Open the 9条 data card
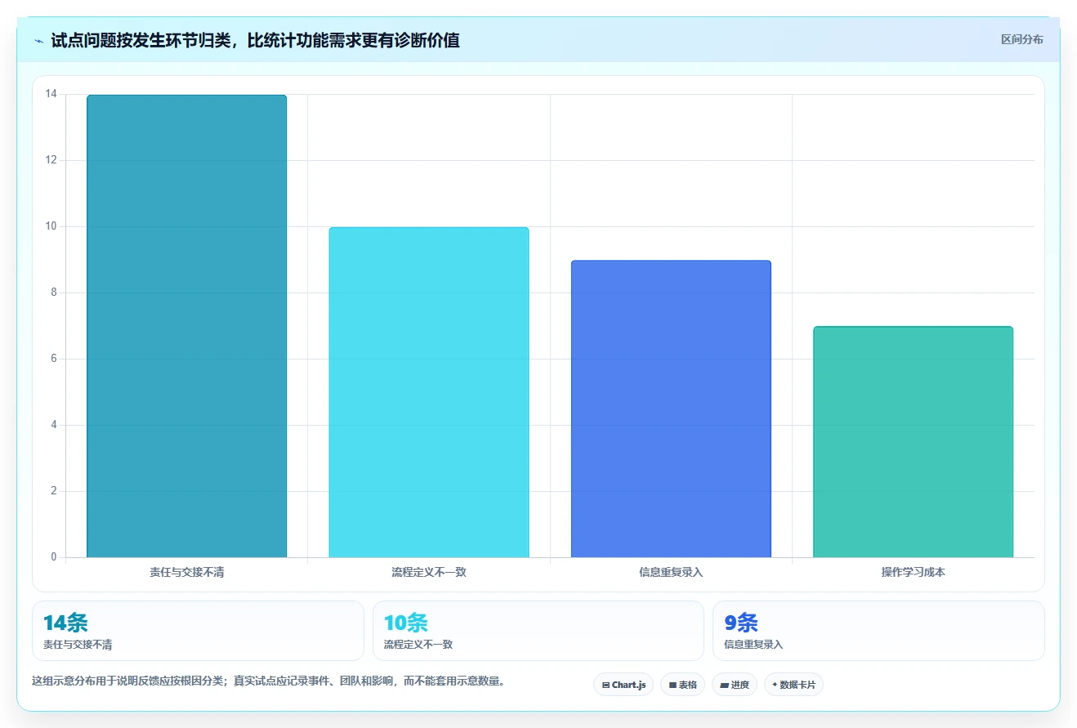 tap(878, 631)
